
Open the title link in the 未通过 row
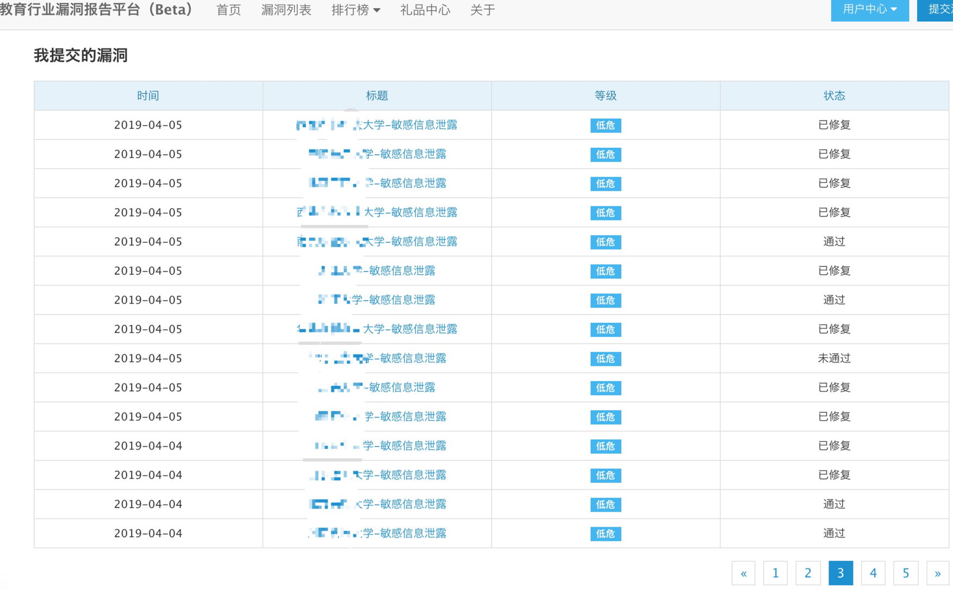coord(377,358)
